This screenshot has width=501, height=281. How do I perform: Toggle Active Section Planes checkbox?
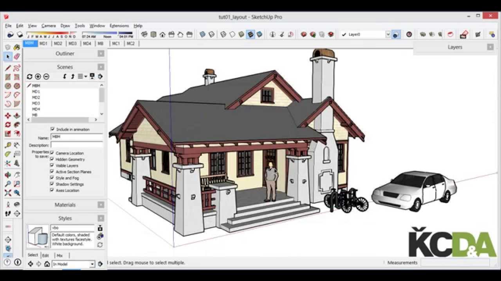pyautogui.click(x=52, y=172)
